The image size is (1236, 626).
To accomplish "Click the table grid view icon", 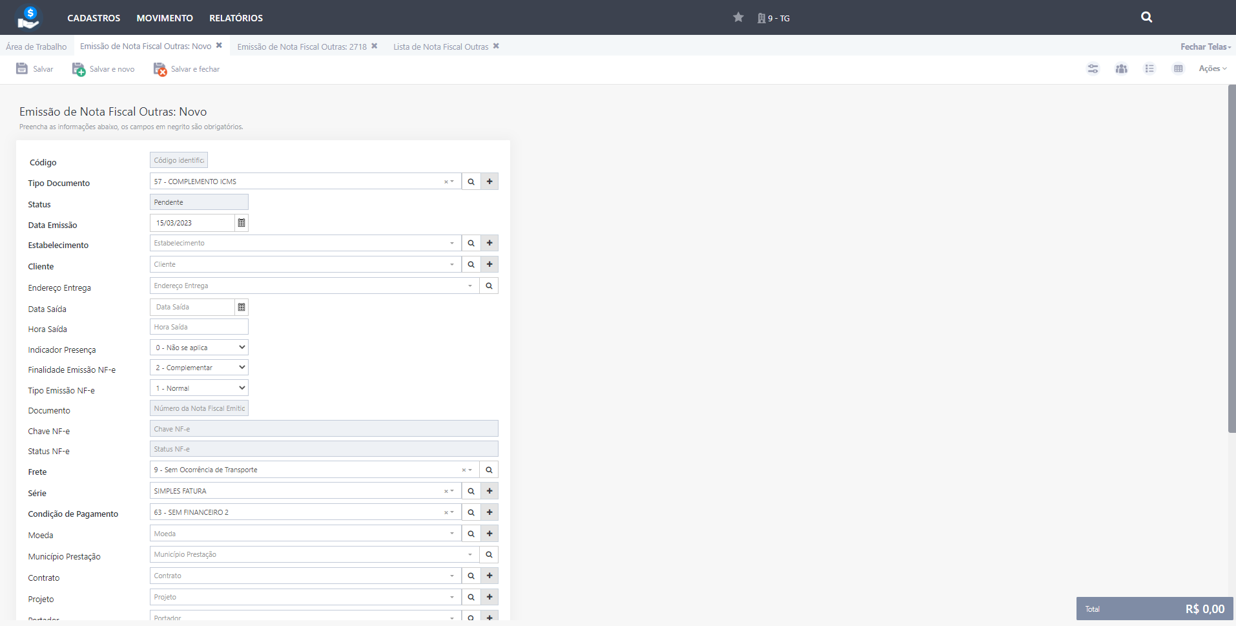I will tap(1178, 68).
